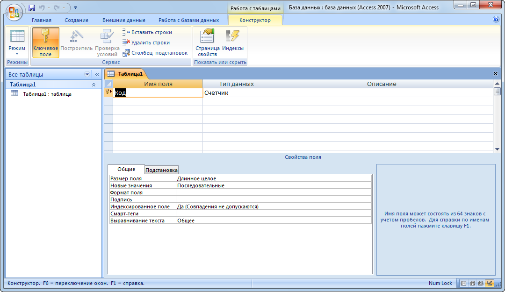
Task: Collapse the Таблица1 group in navigation pane
Action: pos(94,85)
